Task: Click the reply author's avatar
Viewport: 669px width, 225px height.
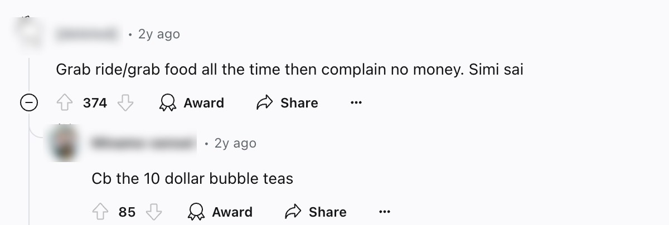Action: click(x=64, y=143)
